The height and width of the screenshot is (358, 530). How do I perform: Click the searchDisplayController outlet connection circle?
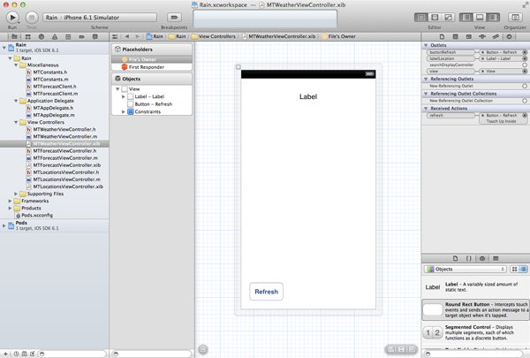(525, 65)
